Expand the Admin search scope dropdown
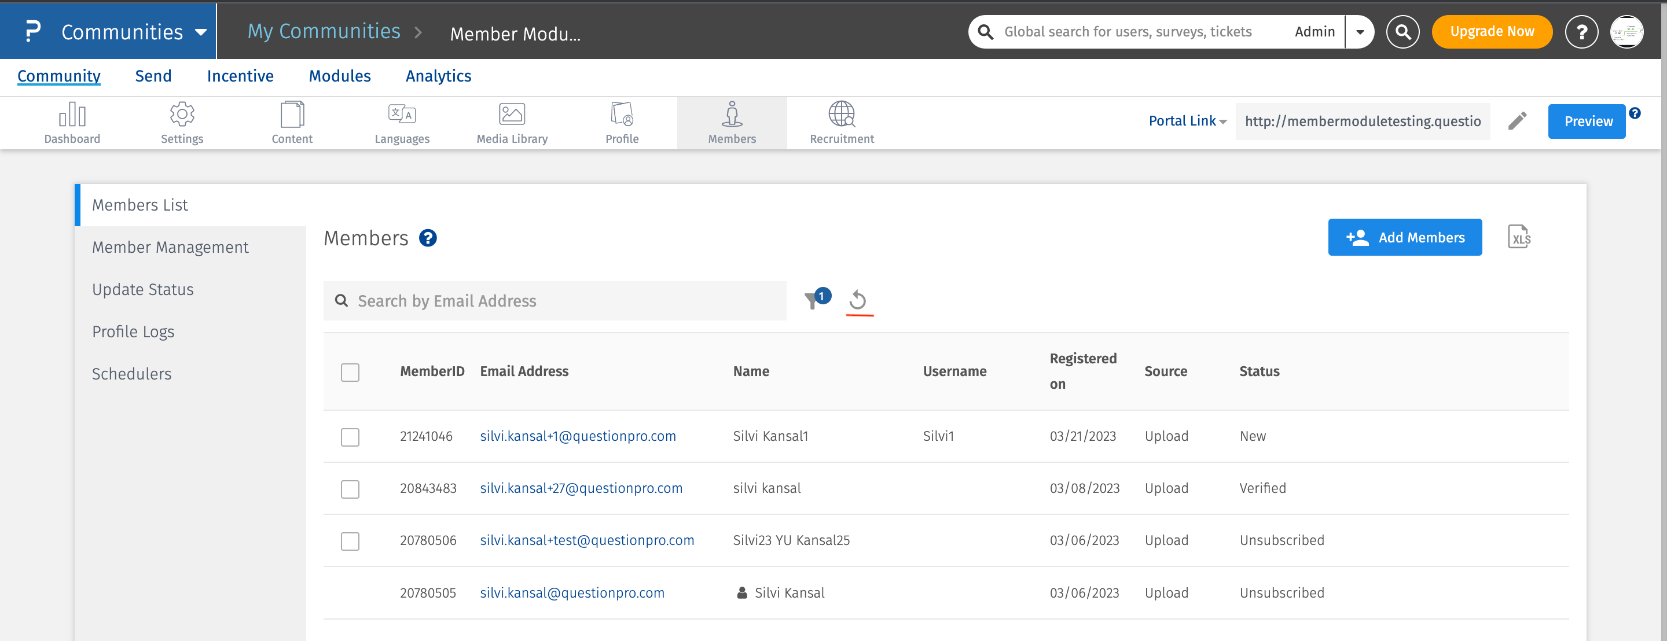Image resolution: width=1667 pixels, height=641 pixels. tap(1360, 32)
